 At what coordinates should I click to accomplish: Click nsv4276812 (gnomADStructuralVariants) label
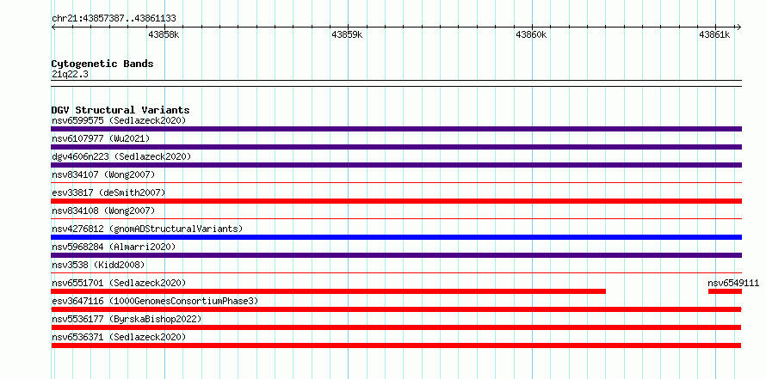(x=147, y=229)
